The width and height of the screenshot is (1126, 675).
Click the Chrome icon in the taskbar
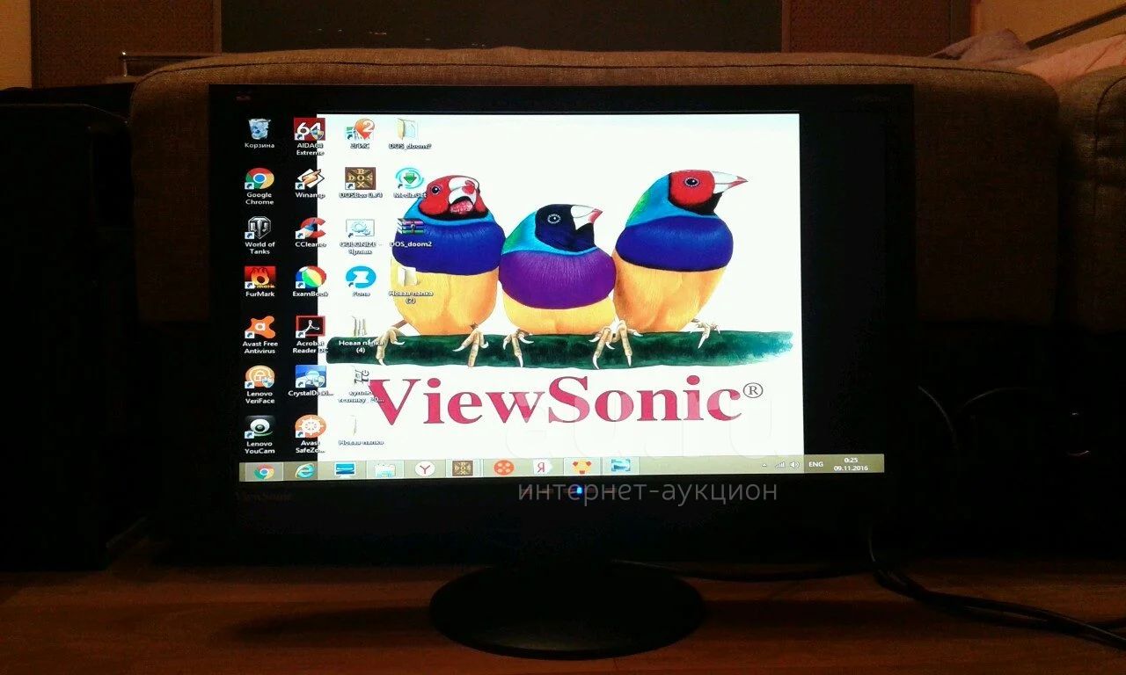click(x=263, y=472)
